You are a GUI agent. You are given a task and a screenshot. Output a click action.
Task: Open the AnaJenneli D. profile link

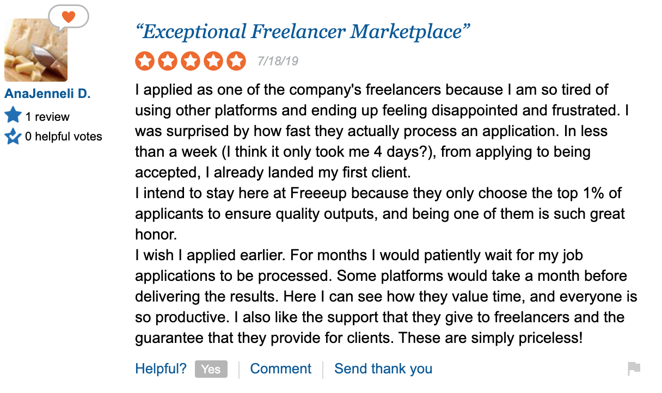(47, 94)
